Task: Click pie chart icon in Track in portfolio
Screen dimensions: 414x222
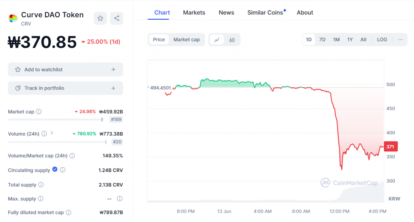Action: pos(18,88)
